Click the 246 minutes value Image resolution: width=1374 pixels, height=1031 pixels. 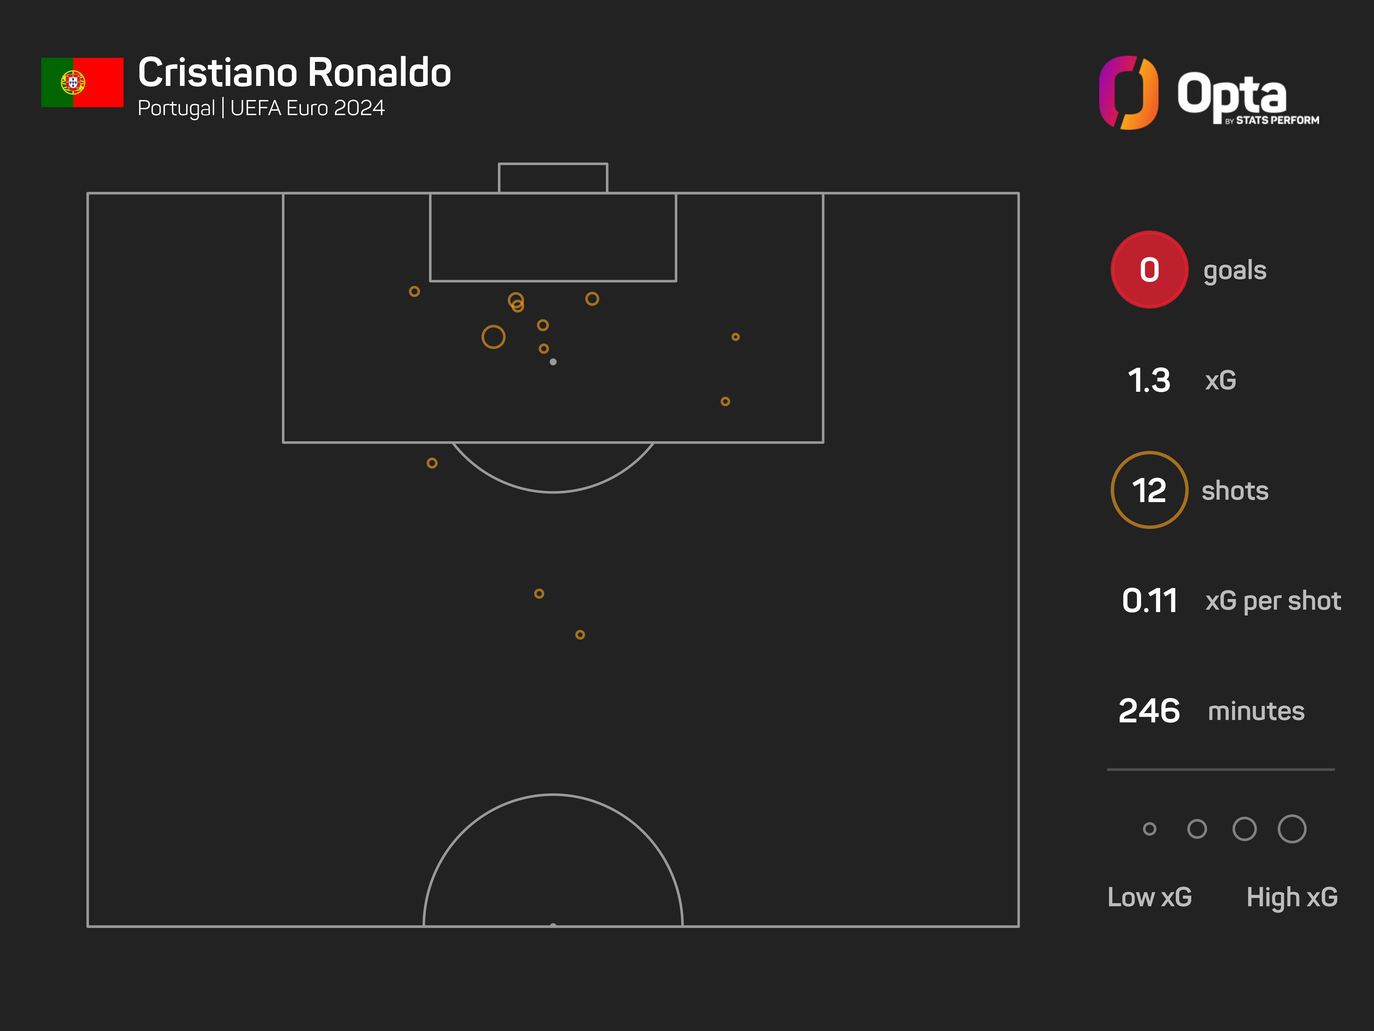coord(1149,711)
